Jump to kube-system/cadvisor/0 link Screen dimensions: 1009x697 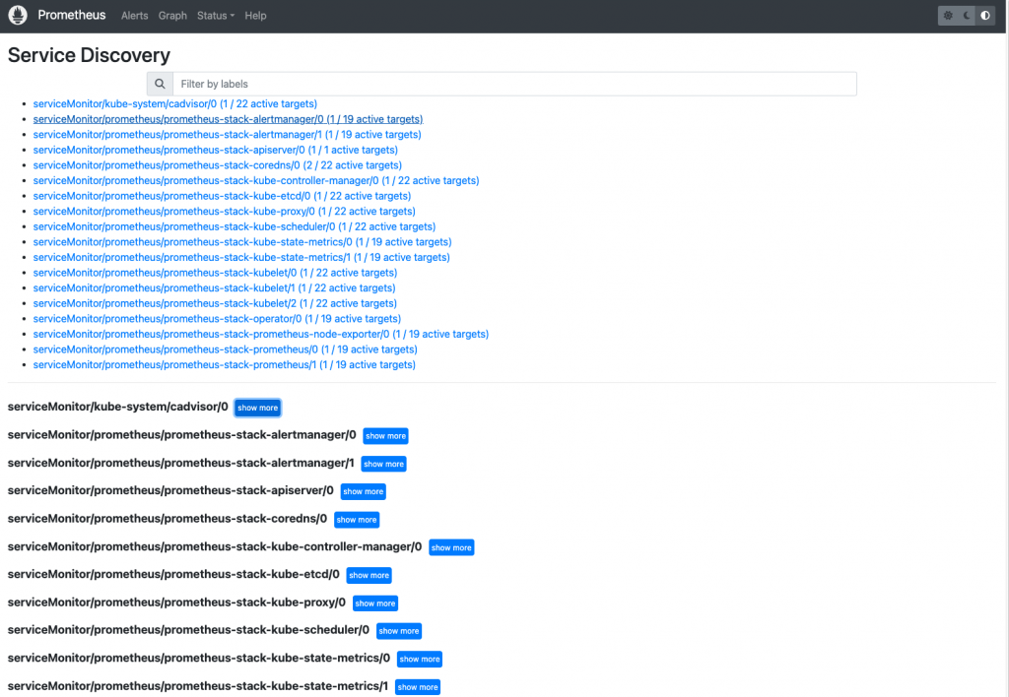coord(175,103)
